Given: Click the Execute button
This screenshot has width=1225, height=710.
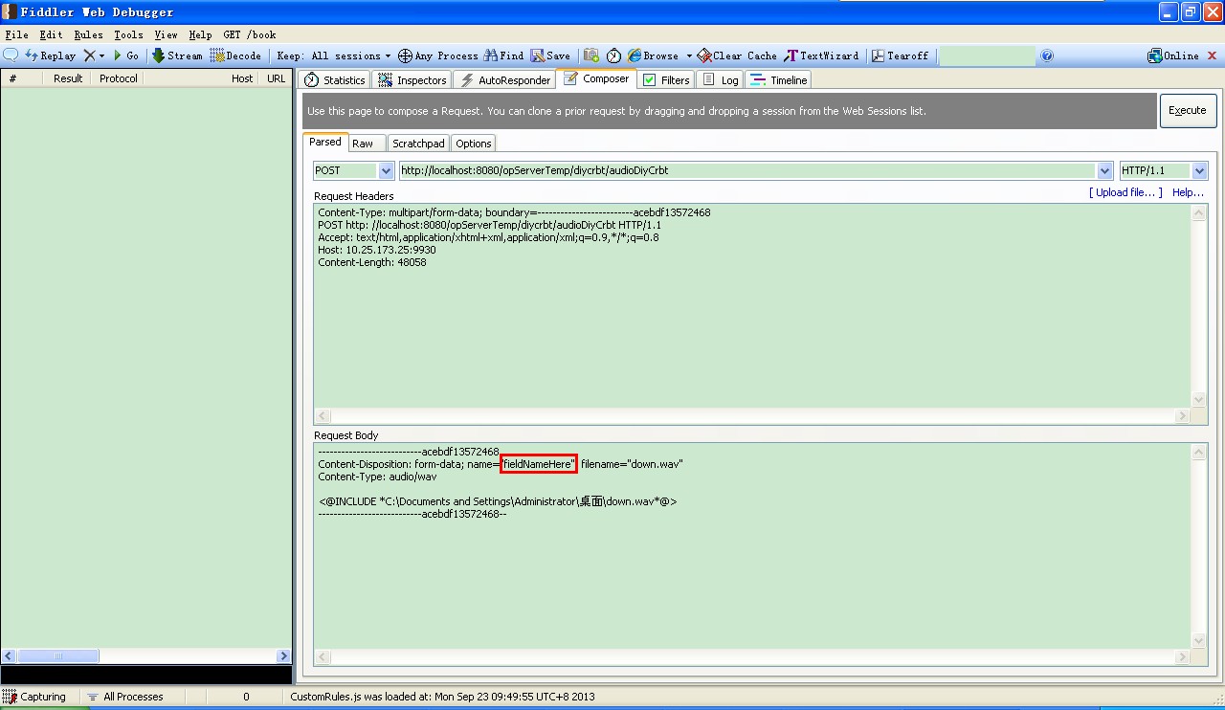Looking at the screenshot, I should click(x=1188, y=111).
